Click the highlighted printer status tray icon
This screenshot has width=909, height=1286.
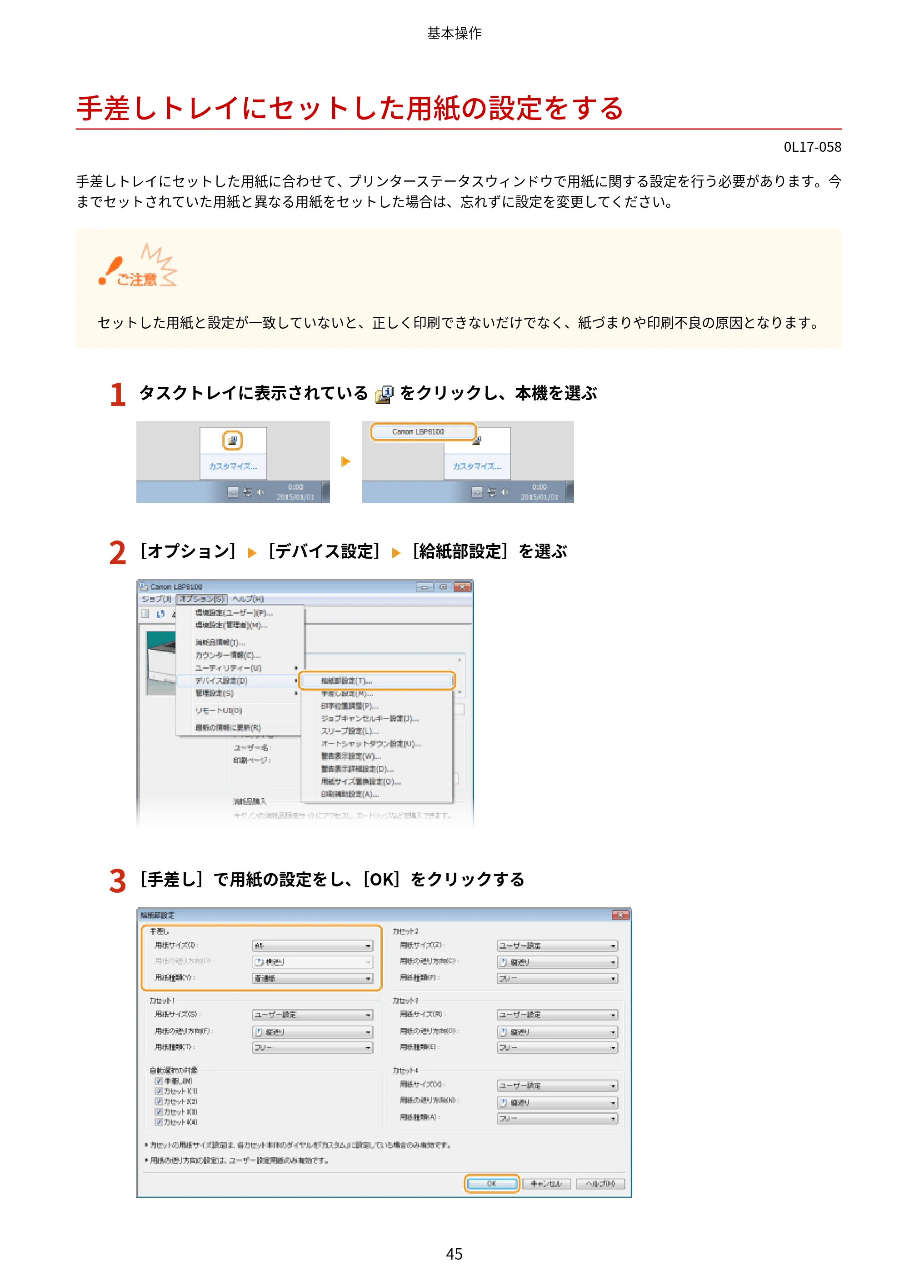click(232, 440)
